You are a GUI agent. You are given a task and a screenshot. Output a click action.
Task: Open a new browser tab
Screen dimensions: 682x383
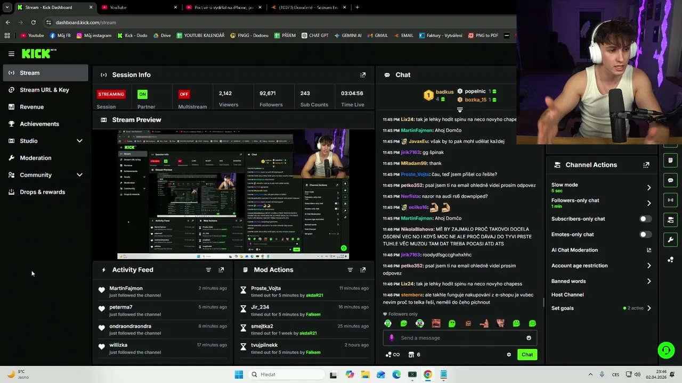[357, 7]
